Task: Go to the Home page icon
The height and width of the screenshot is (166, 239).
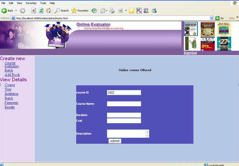Action: coord(49,11)
